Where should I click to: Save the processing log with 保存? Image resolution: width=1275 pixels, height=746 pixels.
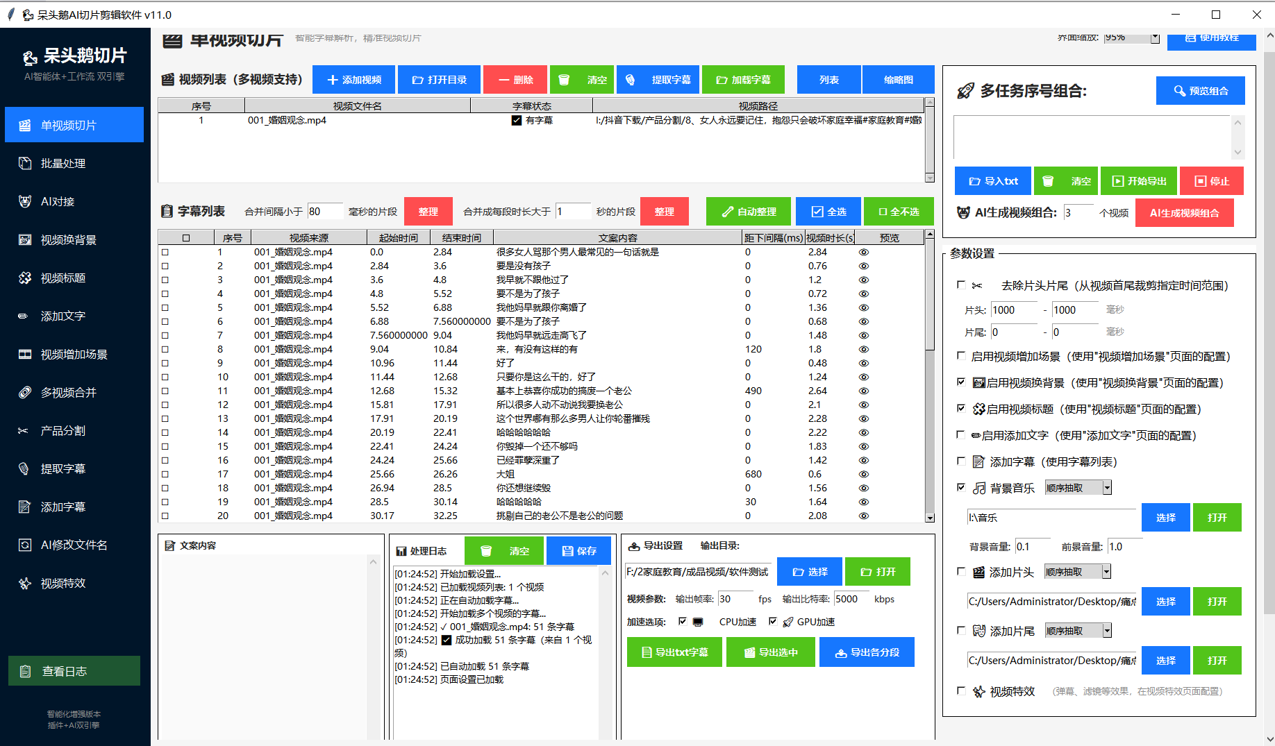pos(578,551)
